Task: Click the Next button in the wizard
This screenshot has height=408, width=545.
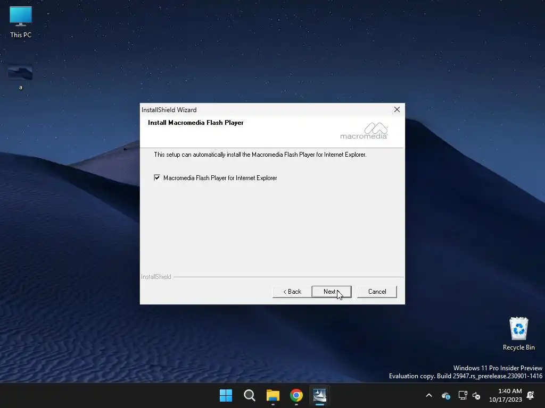Action: 332,292
